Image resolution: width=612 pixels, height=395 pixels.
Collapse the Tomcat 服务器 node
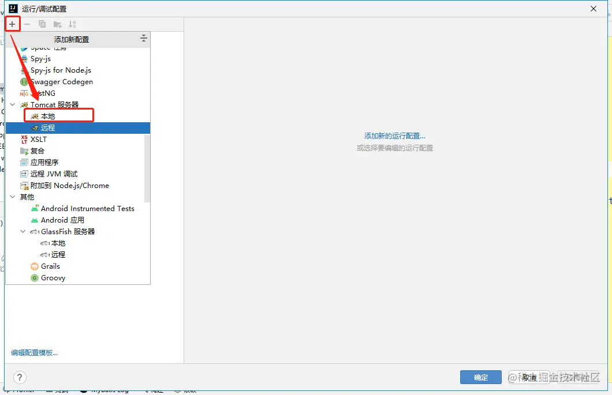coord(13,104)
